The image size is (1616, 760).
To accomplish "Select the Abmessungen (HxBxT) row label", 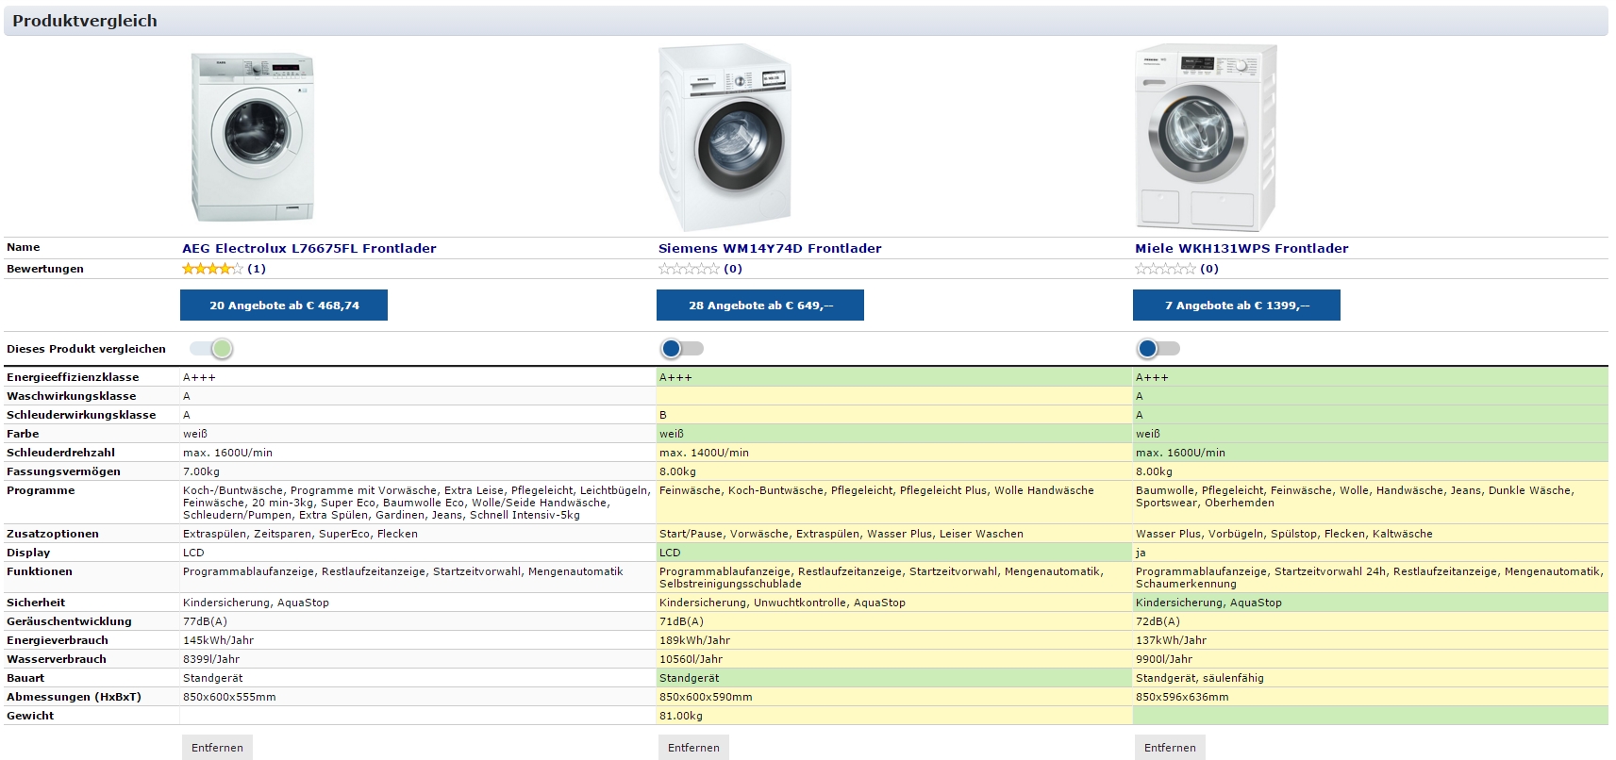I will point(74,697).
